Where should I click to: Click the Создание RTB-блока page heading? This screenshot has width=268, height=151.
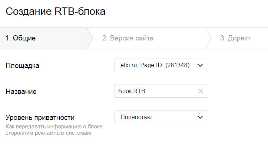(x=56, y=12)
